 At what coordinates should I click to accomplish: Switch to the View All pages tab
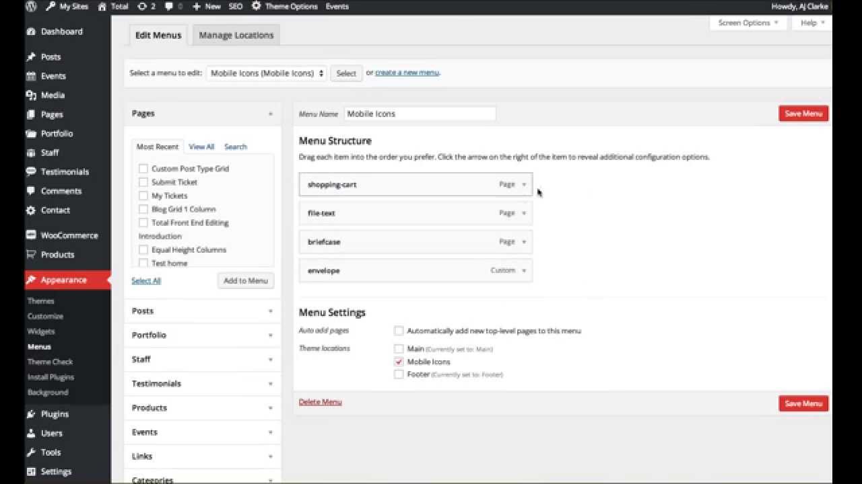pyautogui.click(x=201, y=147)
